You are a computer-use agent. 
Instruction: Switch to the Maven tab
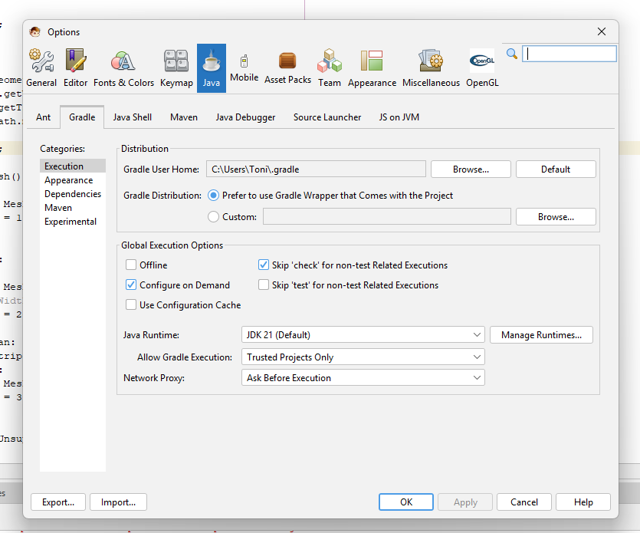(x=184, y=117)
